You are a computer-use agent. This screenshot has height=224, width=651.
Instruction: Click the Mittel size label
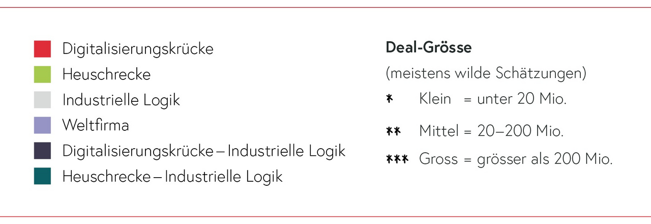coord(438,131)
